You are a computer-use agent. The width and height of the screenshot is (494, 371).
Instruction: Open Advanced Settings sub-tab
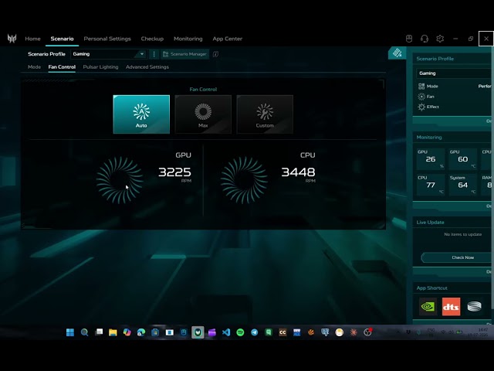[x=147, y=67]
